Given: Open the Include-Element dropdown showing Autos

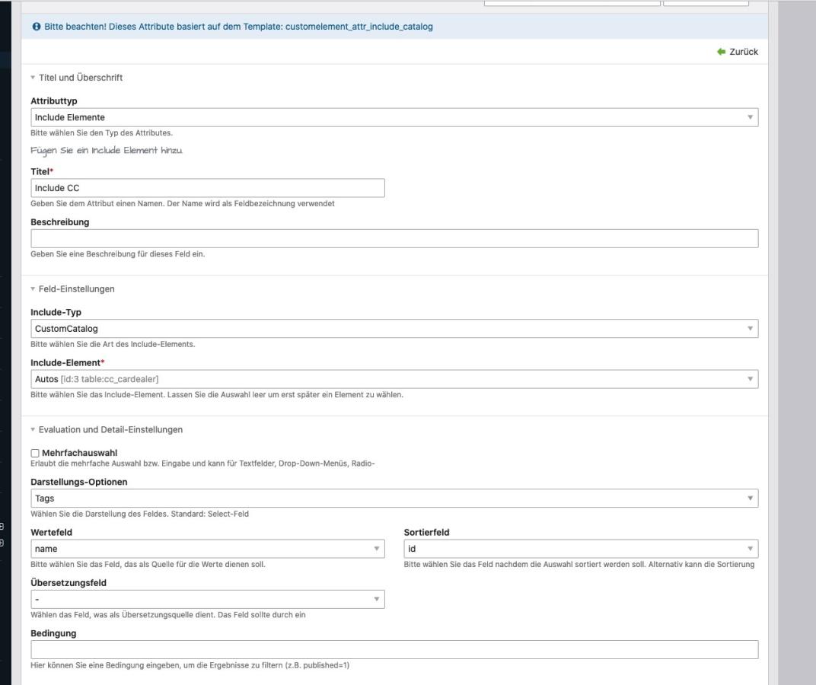Looking at the screenshot, I should pos(394,379).
